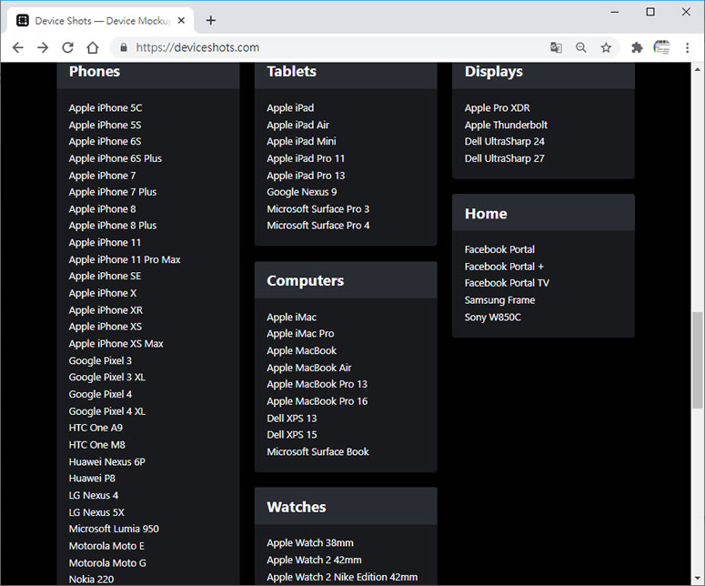Image resolution: width=705 pixels, height=586 pixels.
Task: Choose Apple Pro XDR display
Action: pos(498,108)
